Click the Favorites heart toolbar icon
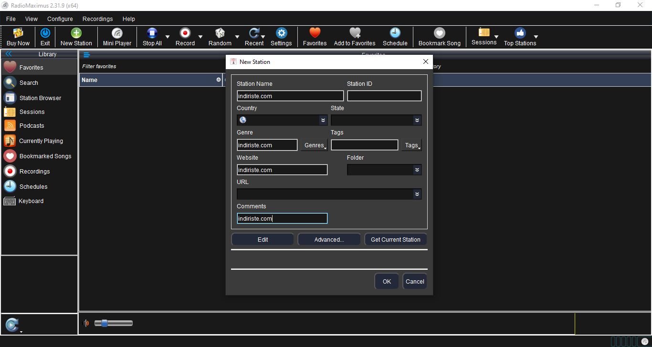Image resolution: width=652 pixels, height=347 pixels. [x=315, y=33]
